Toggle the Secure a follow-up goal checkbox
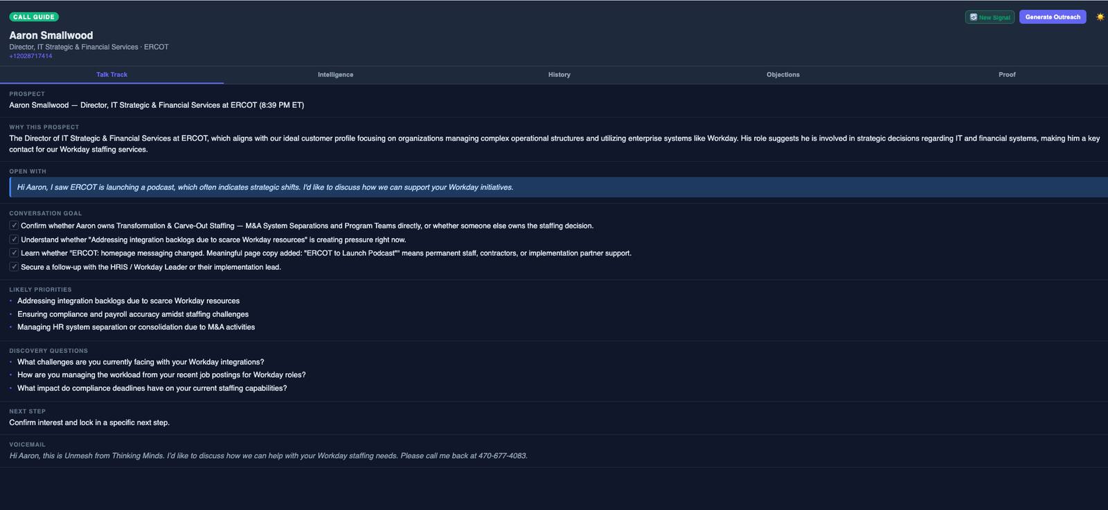 (14, 267)
